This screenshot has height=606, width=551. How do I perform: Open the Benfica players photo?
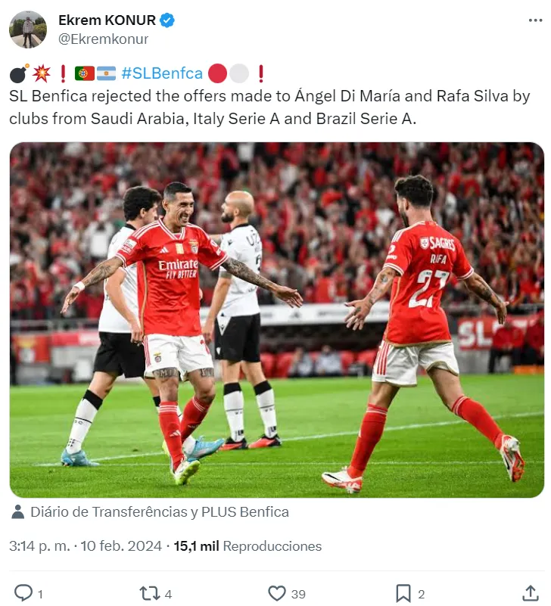[277, 320]
